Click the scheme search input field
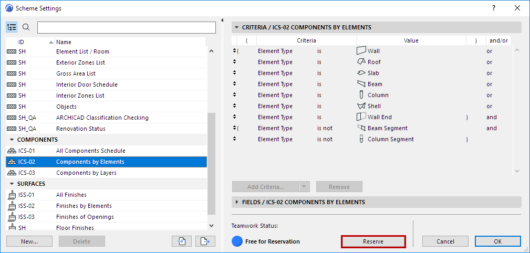This screenshot has height=253, width=530. pyautogui.click(x=127, y=27)
